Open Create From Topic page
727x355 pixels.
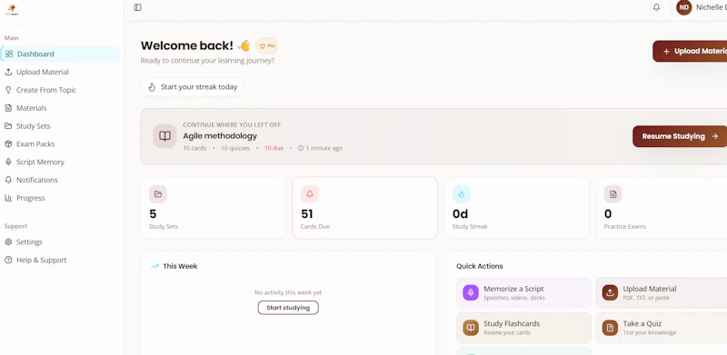tap(60, 90)
